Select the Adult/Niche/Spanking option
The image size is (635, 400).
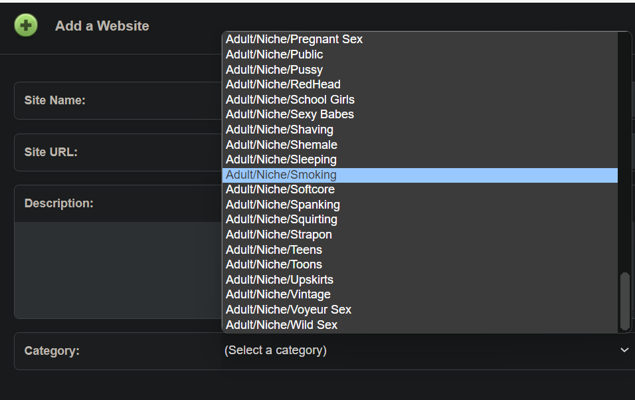[x=282, y=205]
